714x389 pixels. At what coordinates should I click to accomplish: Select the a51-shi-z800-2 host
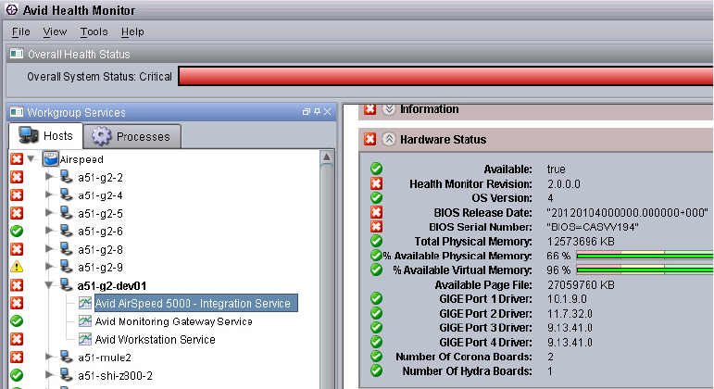coord(115,376)
